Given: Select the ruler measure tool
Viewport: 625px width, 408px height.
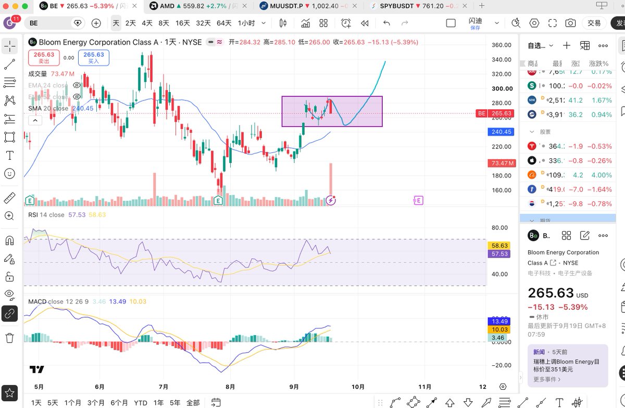Looking at the screenshot, I should (x=9, y=198).
